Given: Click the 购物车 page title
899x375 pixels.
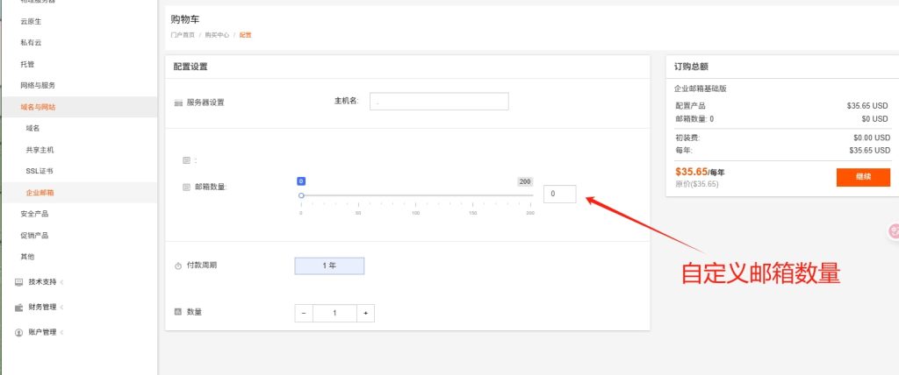Looking at the screenshot, I should (x=185, y=19).
